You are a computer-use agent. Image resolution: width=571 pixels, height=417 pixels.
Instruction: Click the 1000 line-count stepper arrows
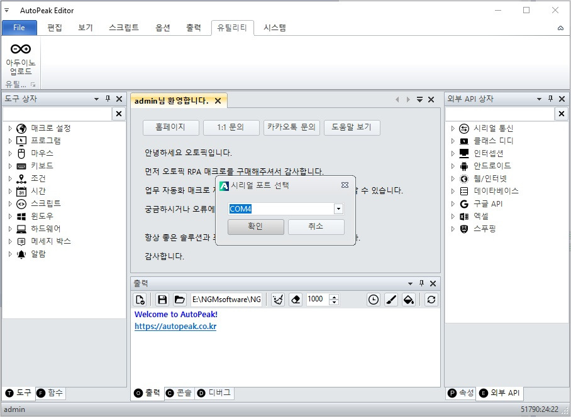(334, 300)
